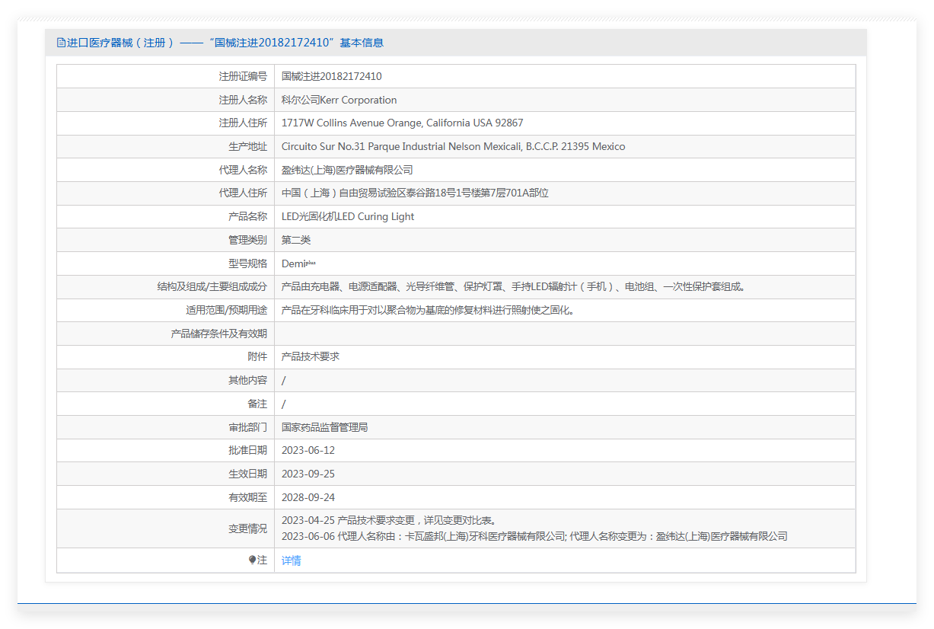The image size is (934, 629).
Task: Open the 详情 link in the last row
Action: click(x=292, y=560)
